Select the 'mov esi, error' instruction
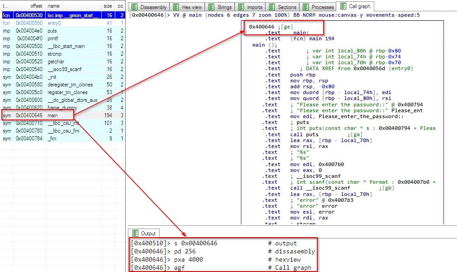Viewport: 457px width, 272px height. click(312, 212)
